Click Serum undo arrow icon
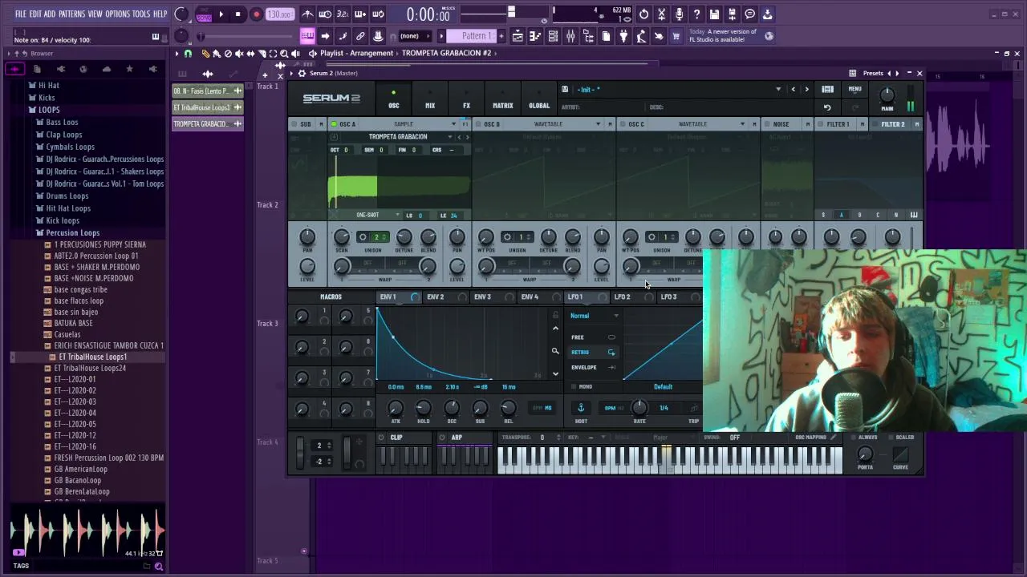The image size is (1027, 577). click(x=827, y=107)
